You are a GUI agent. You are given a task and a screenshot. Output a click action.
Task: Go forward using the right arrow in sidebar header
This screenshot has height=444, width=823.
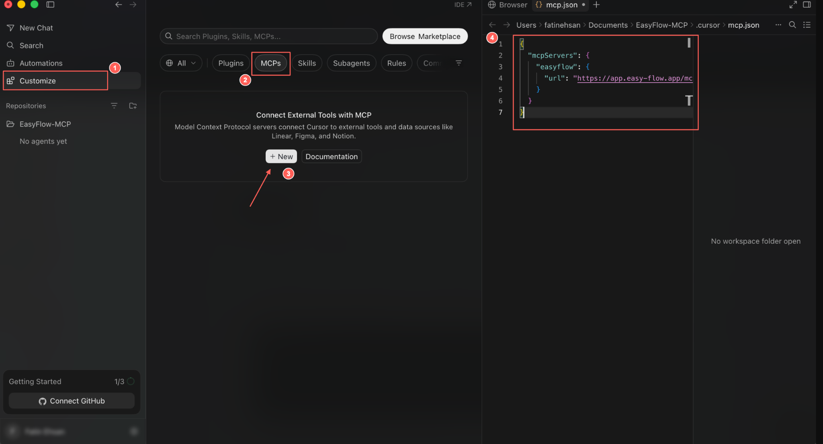pos(133,5)
